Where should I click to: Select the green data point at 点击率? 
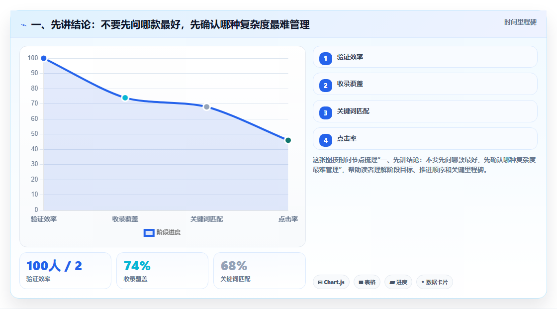click(288, 140)
